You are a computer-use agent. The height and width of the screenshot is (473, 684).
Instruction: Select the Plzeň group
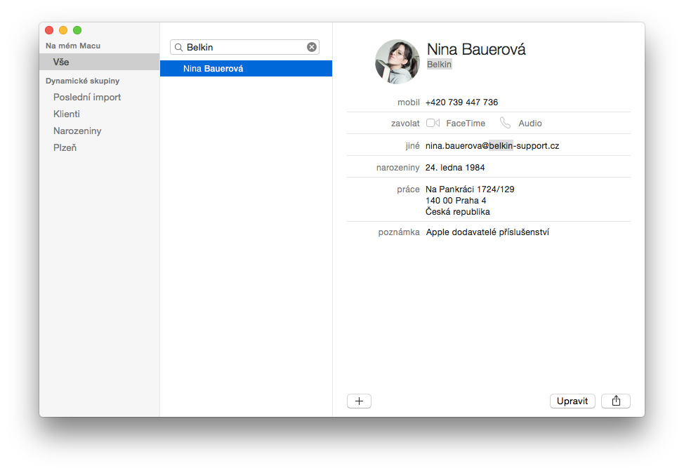(65, 148)
